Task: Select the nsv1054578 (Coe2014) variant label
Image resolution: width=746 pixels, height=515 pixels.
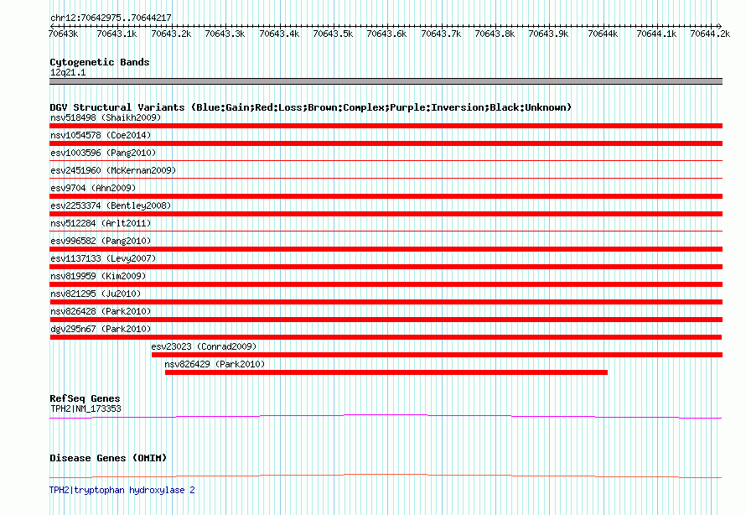Action: pyautogui.click(x=101, y=135)
